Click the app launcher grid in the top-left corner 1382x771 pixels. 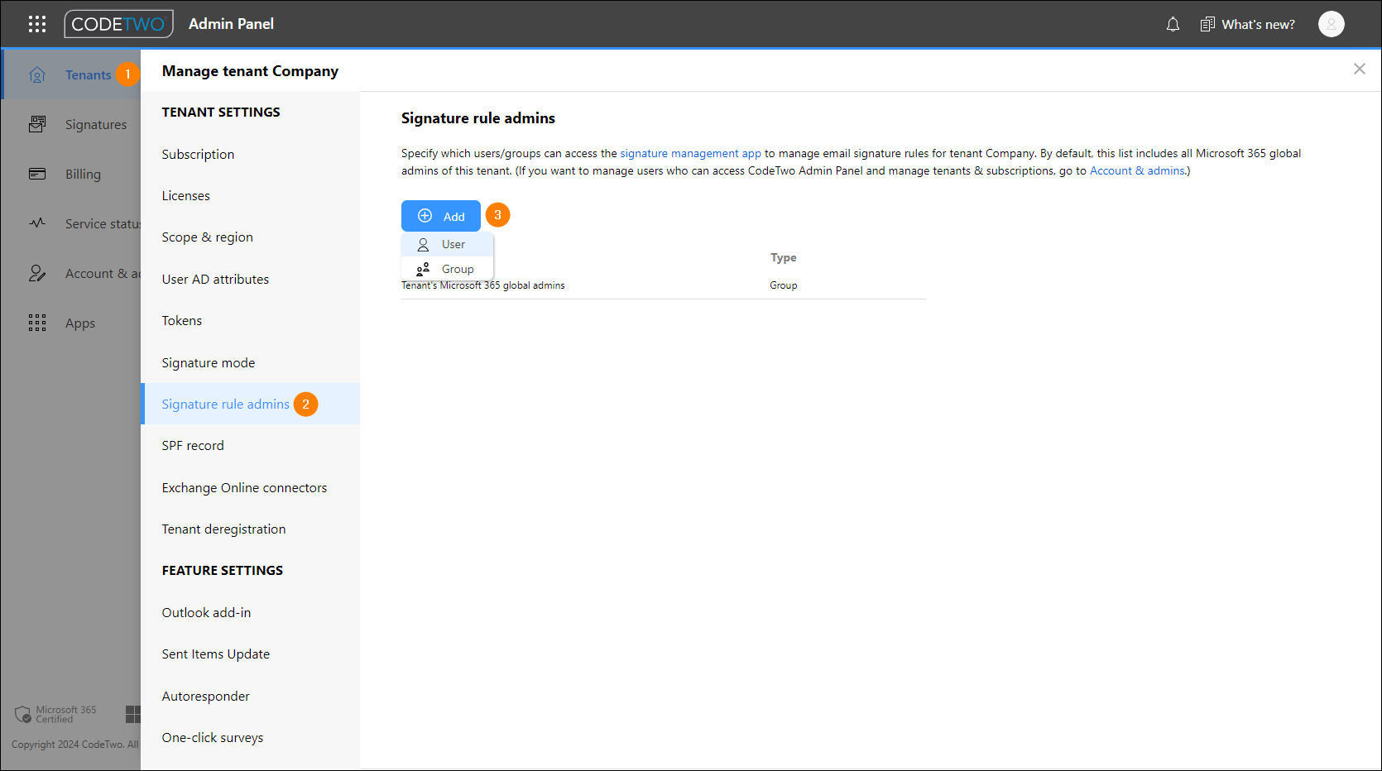37,24
